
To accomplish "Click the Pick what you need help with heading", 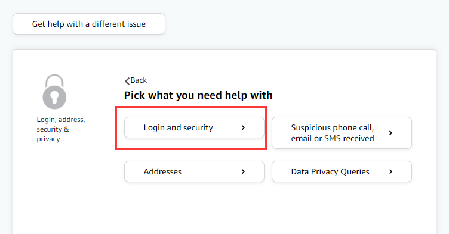I will (198, 95).
